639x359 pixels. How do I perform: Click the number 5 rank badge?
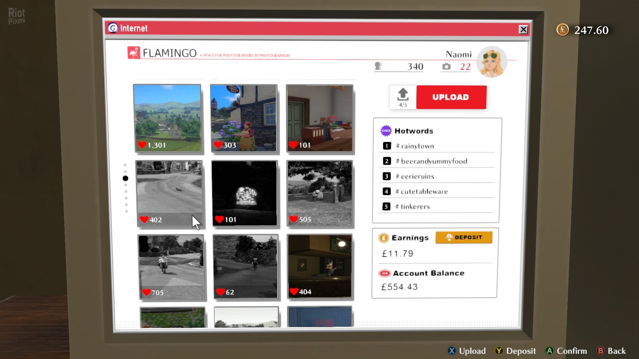pos(386,206)
